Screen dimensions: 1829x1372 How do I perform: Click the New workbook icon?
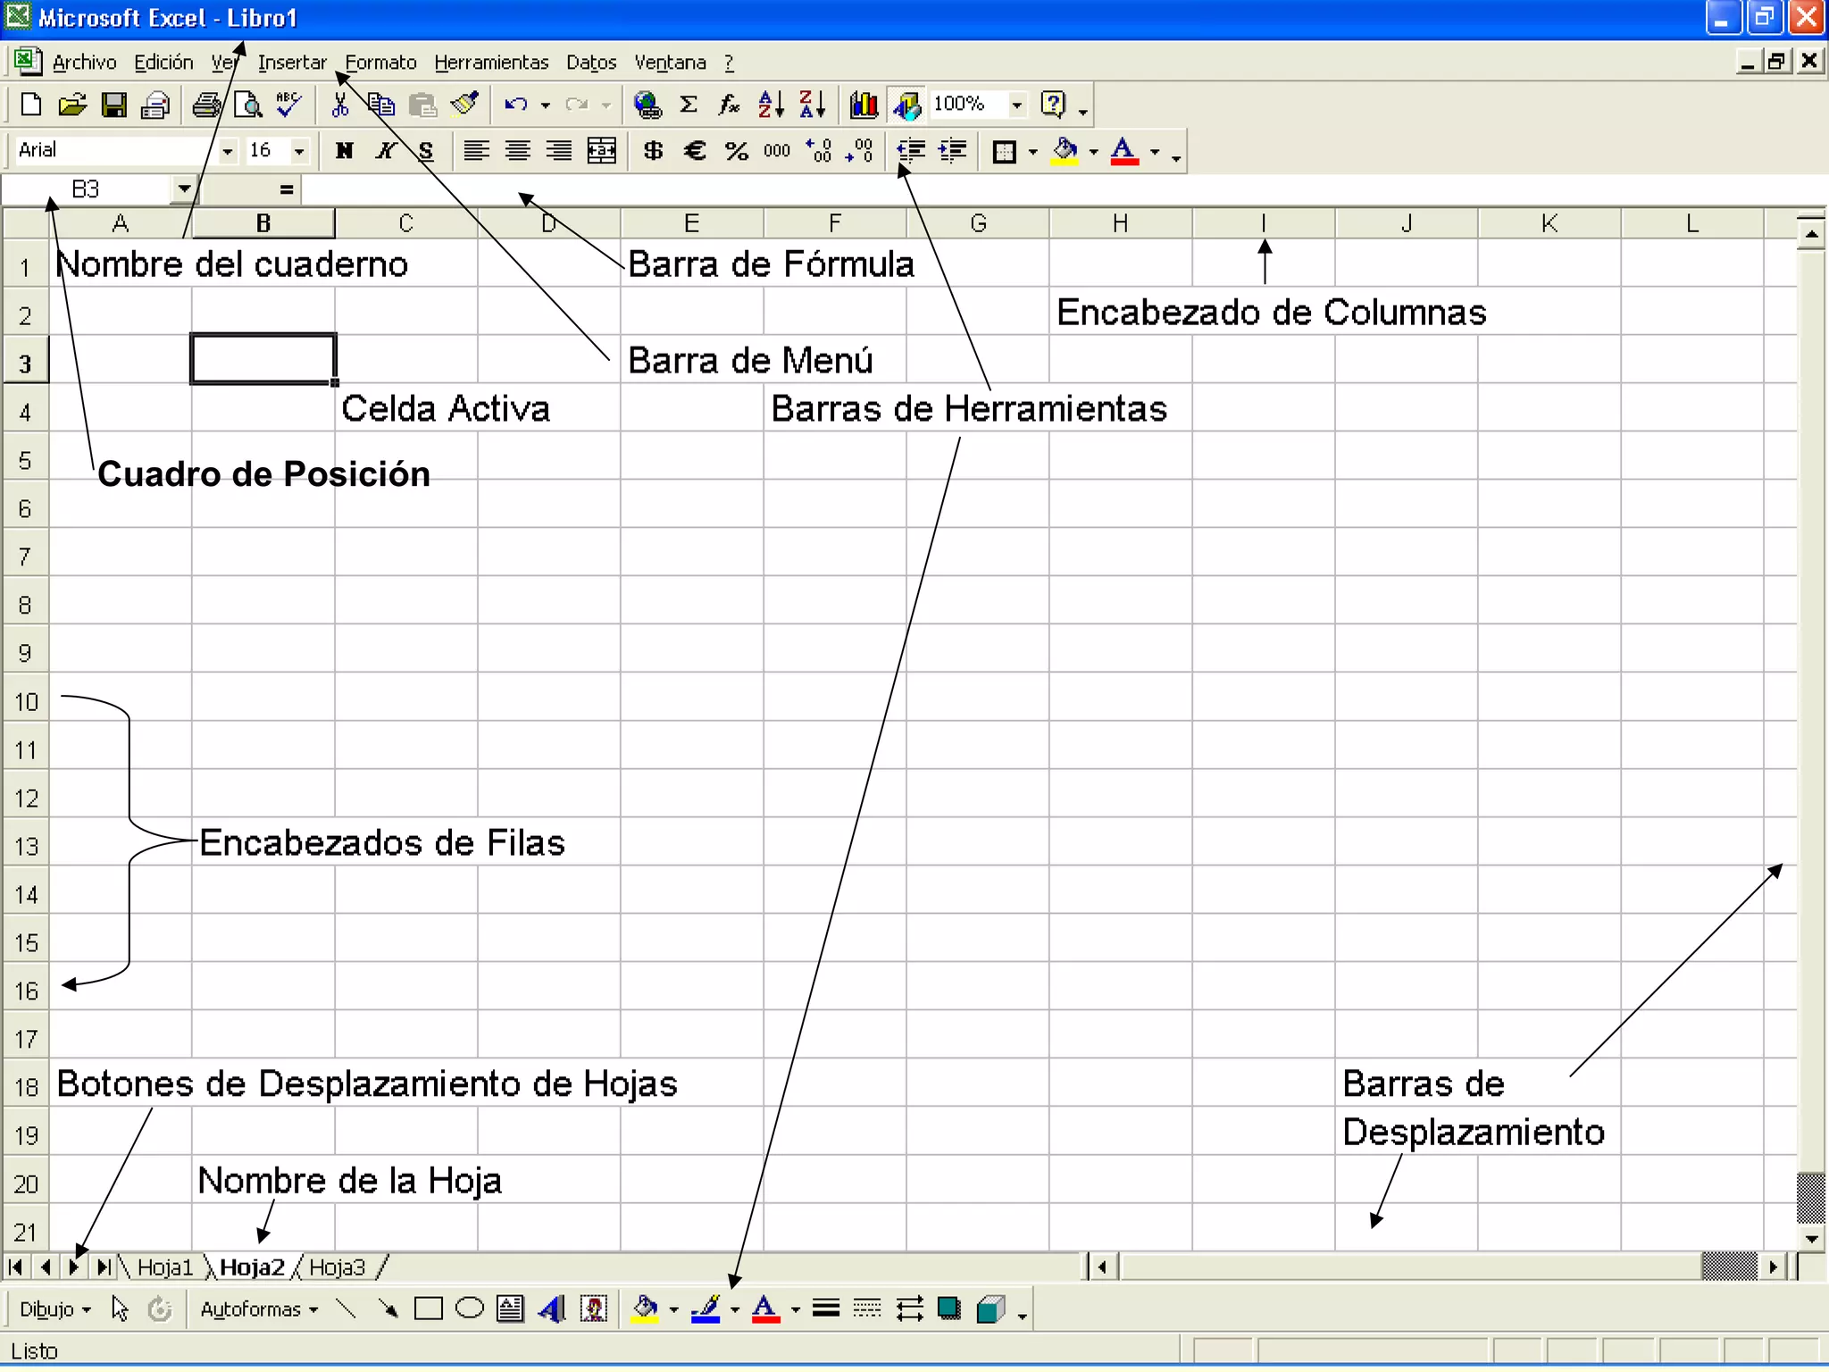[30, 105]
